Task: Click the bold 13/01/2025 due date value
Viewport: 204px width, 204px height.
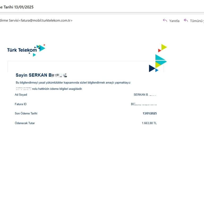Action: point(150,113)
